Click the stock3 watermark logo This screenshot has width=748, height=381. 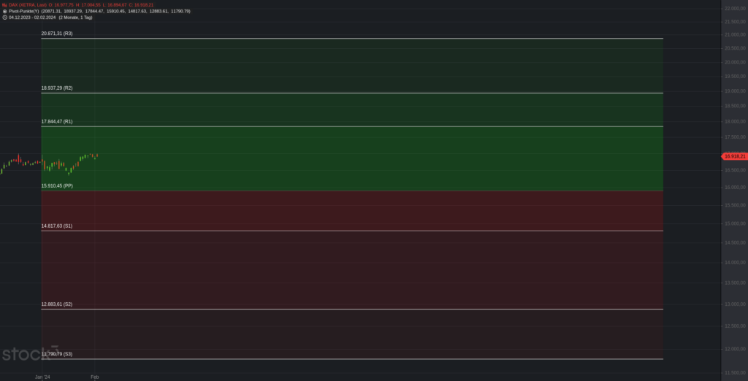point(29,355)
